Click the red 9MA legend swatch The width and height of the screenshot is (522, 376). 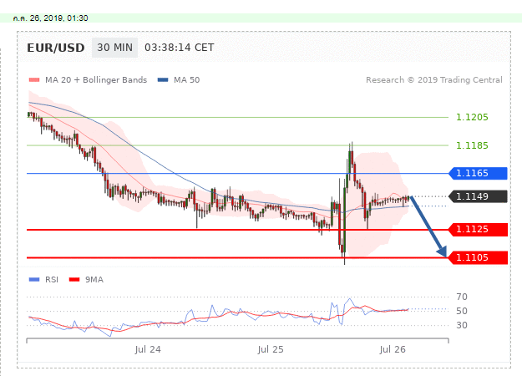(74, 279)
